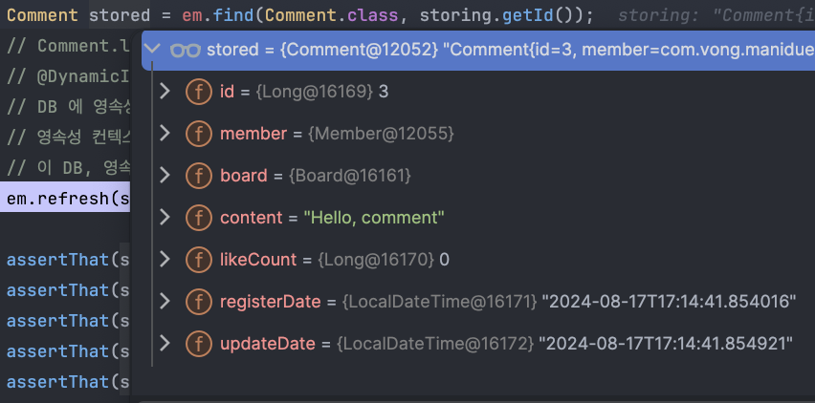Viewport: 815px width, 403px height.
Task: Click the field icon next to likeCount
Action: (x=199, y=260)
